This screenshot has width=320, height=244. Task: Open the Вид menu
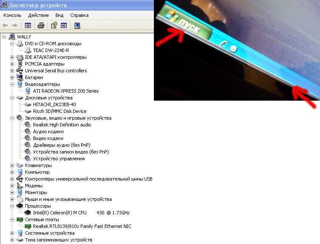[59, 15]
